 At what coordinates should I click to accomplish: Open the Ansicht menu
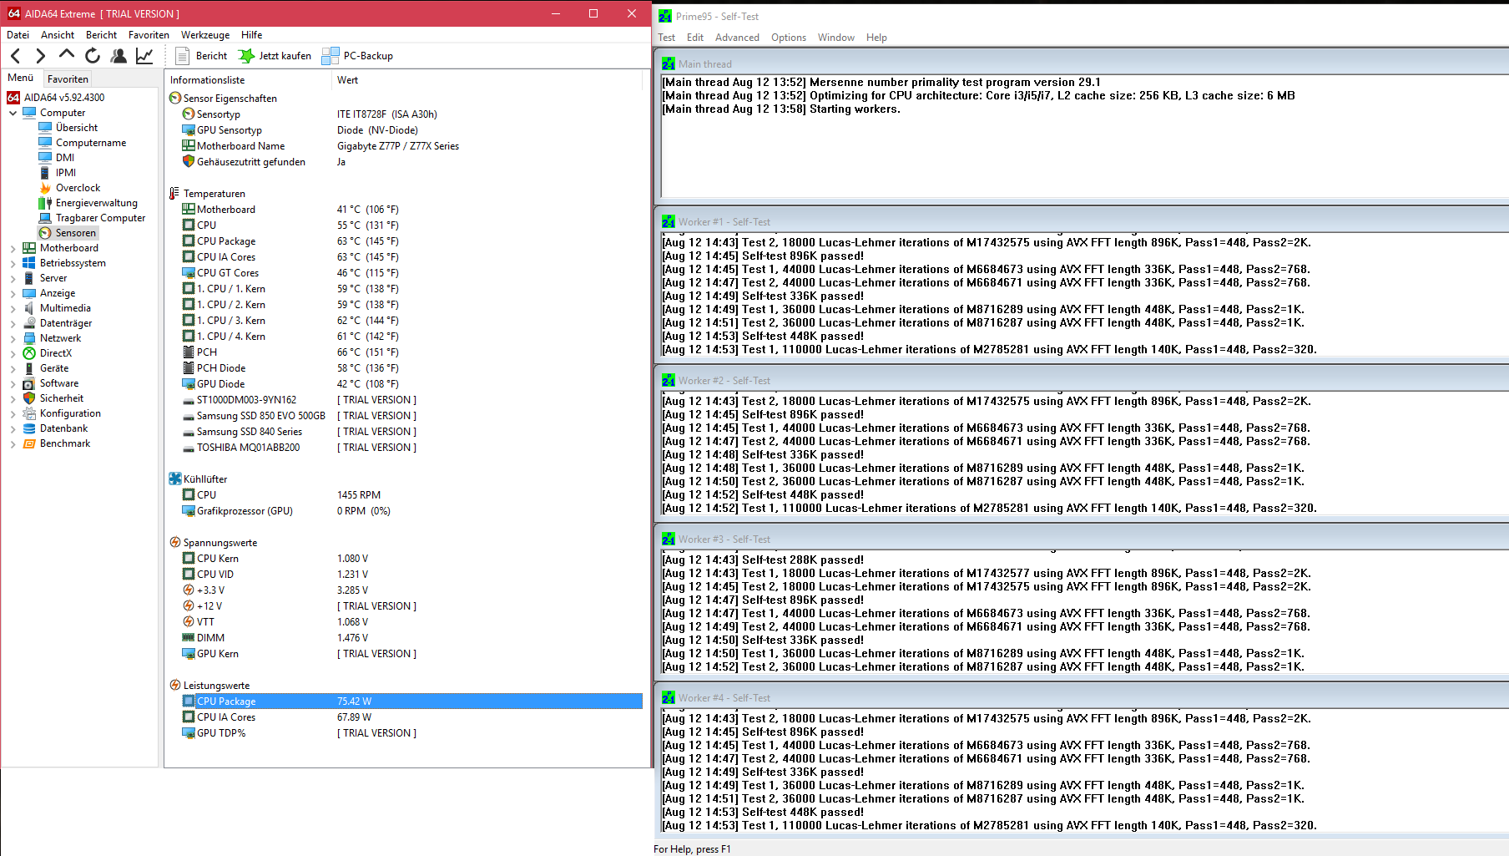pyautogui.click(x=58, y=35)
